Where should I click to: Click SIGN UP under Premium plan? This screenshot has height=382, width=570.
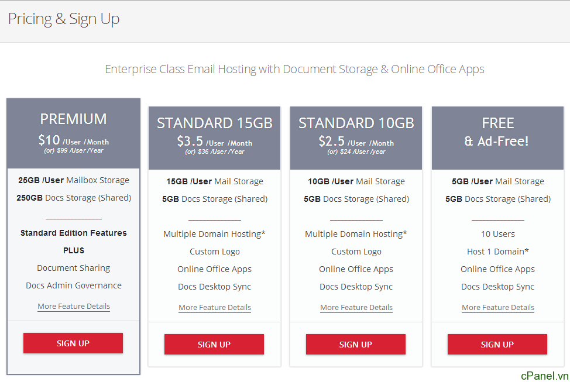[x=73, y=343]
